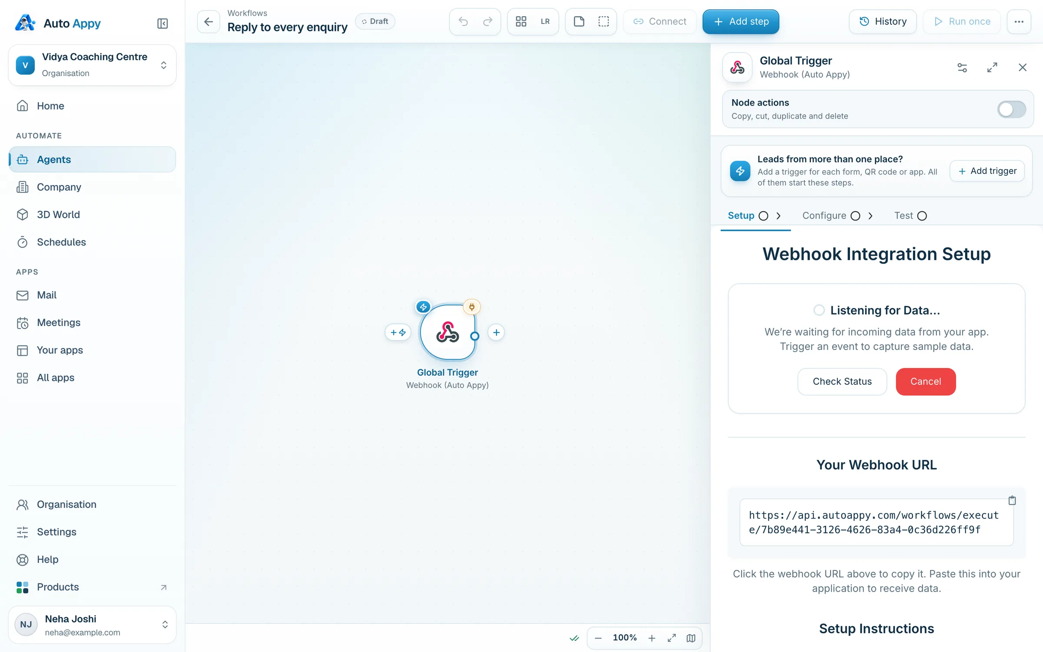Redo the workflow change
This screenshot has height=652, width=1043.
tap(488, 21)
